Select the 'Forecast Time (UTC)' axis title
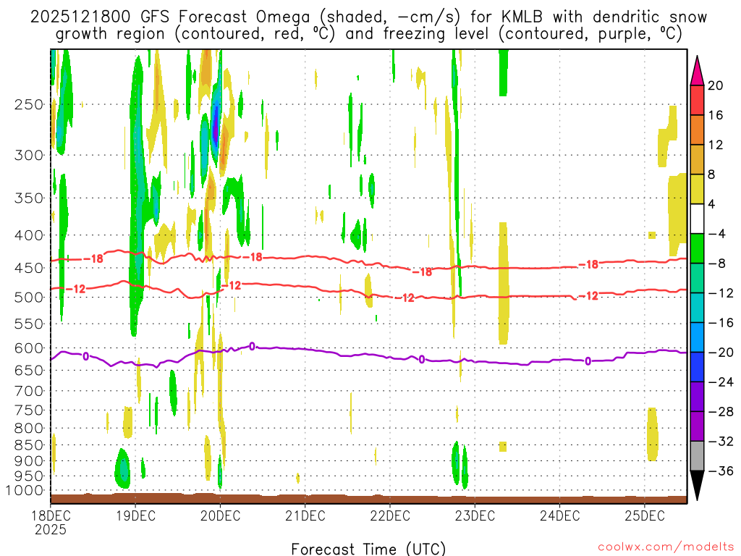 [368, 549]
